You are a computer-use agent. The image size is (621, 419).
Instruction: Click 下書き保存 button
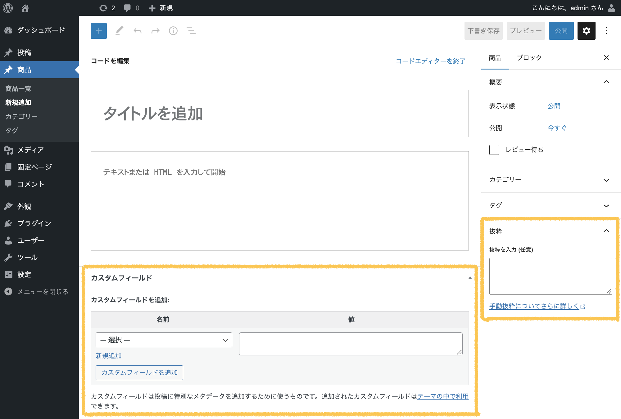(483, 31)
